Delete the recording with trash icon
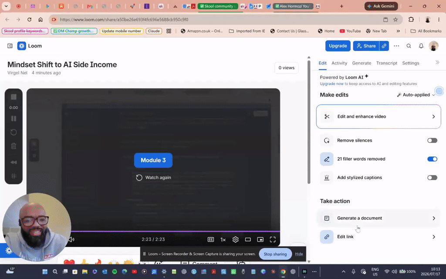 pyautogui.click(x=14, y=146)
